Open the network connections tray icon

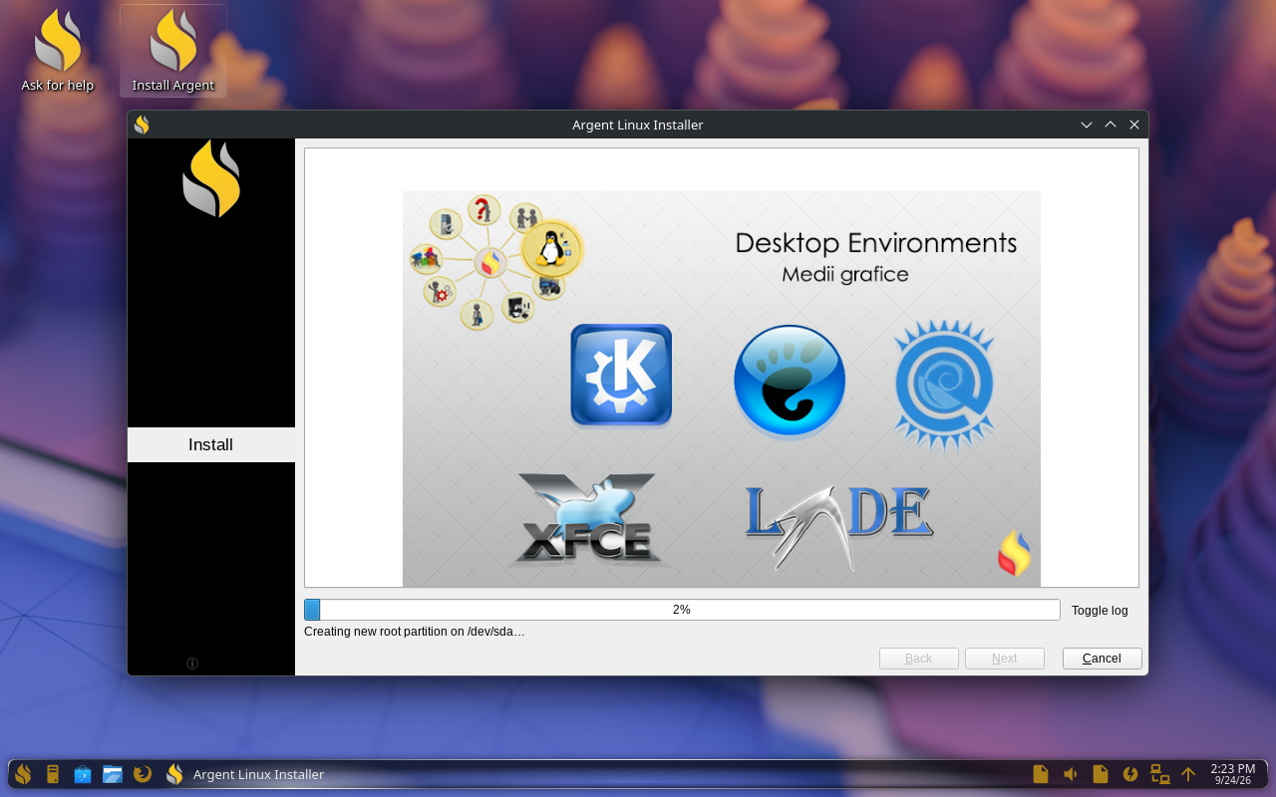(x=1159, y=774)
